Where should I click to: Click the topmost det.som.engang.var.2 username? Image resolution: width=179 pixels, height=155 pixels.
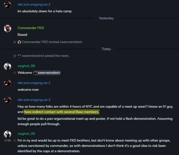[34, 5]
